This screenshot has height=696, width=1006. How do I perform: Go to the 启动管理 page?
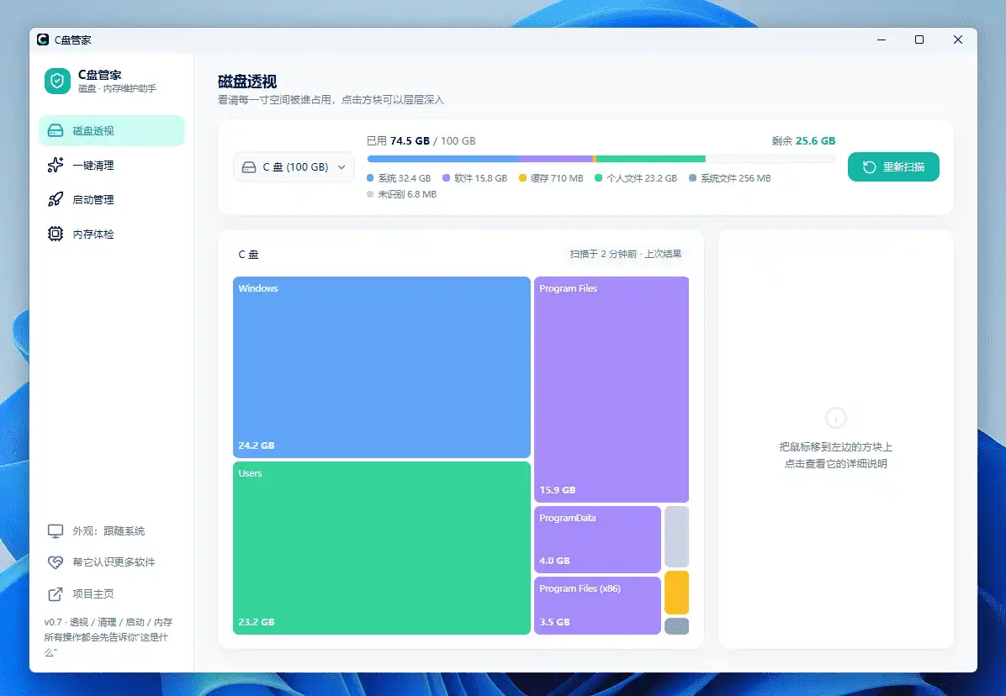(112, 199)
